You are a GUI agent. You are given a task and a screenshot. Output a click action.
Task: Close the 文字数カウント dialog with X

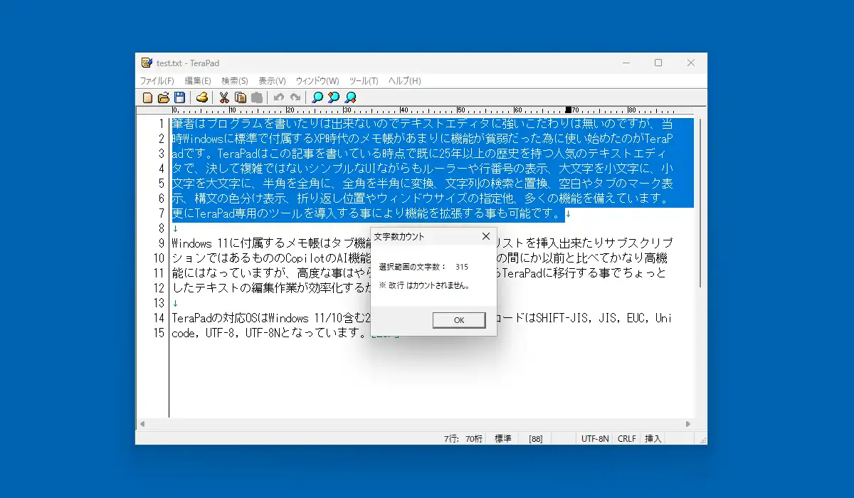tap(486, 236)
